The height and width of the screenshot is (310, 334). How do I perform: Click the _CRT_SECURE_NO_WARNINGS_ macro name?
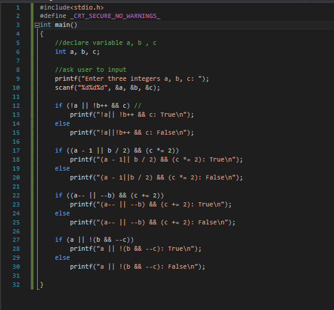pyautogui.click(x=115, y=16)
